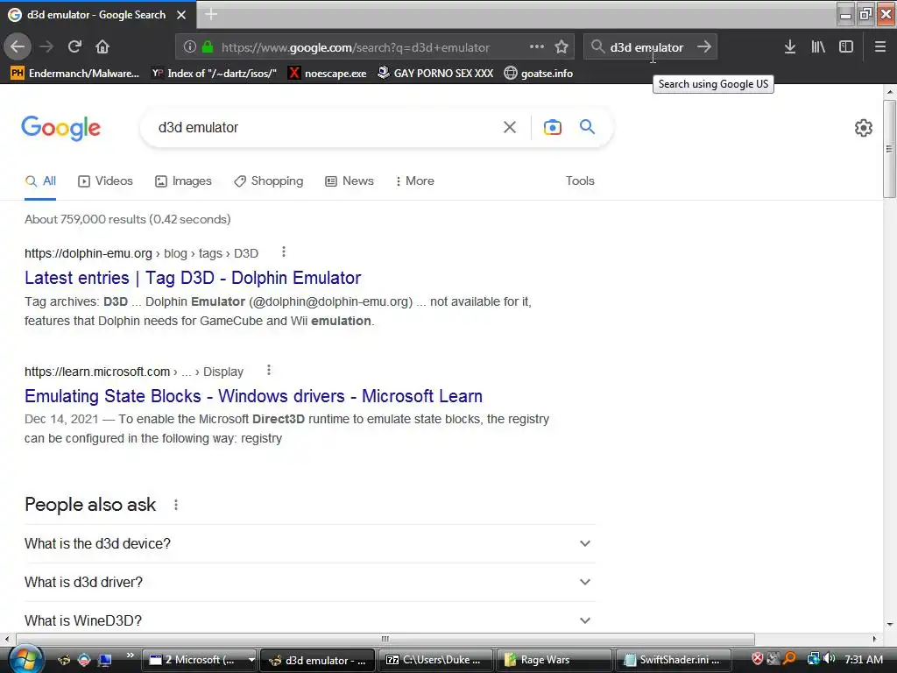Viewport: 897px width, 673px height.
Task: Click the green padlock security icon
Action: click(207, 47)
